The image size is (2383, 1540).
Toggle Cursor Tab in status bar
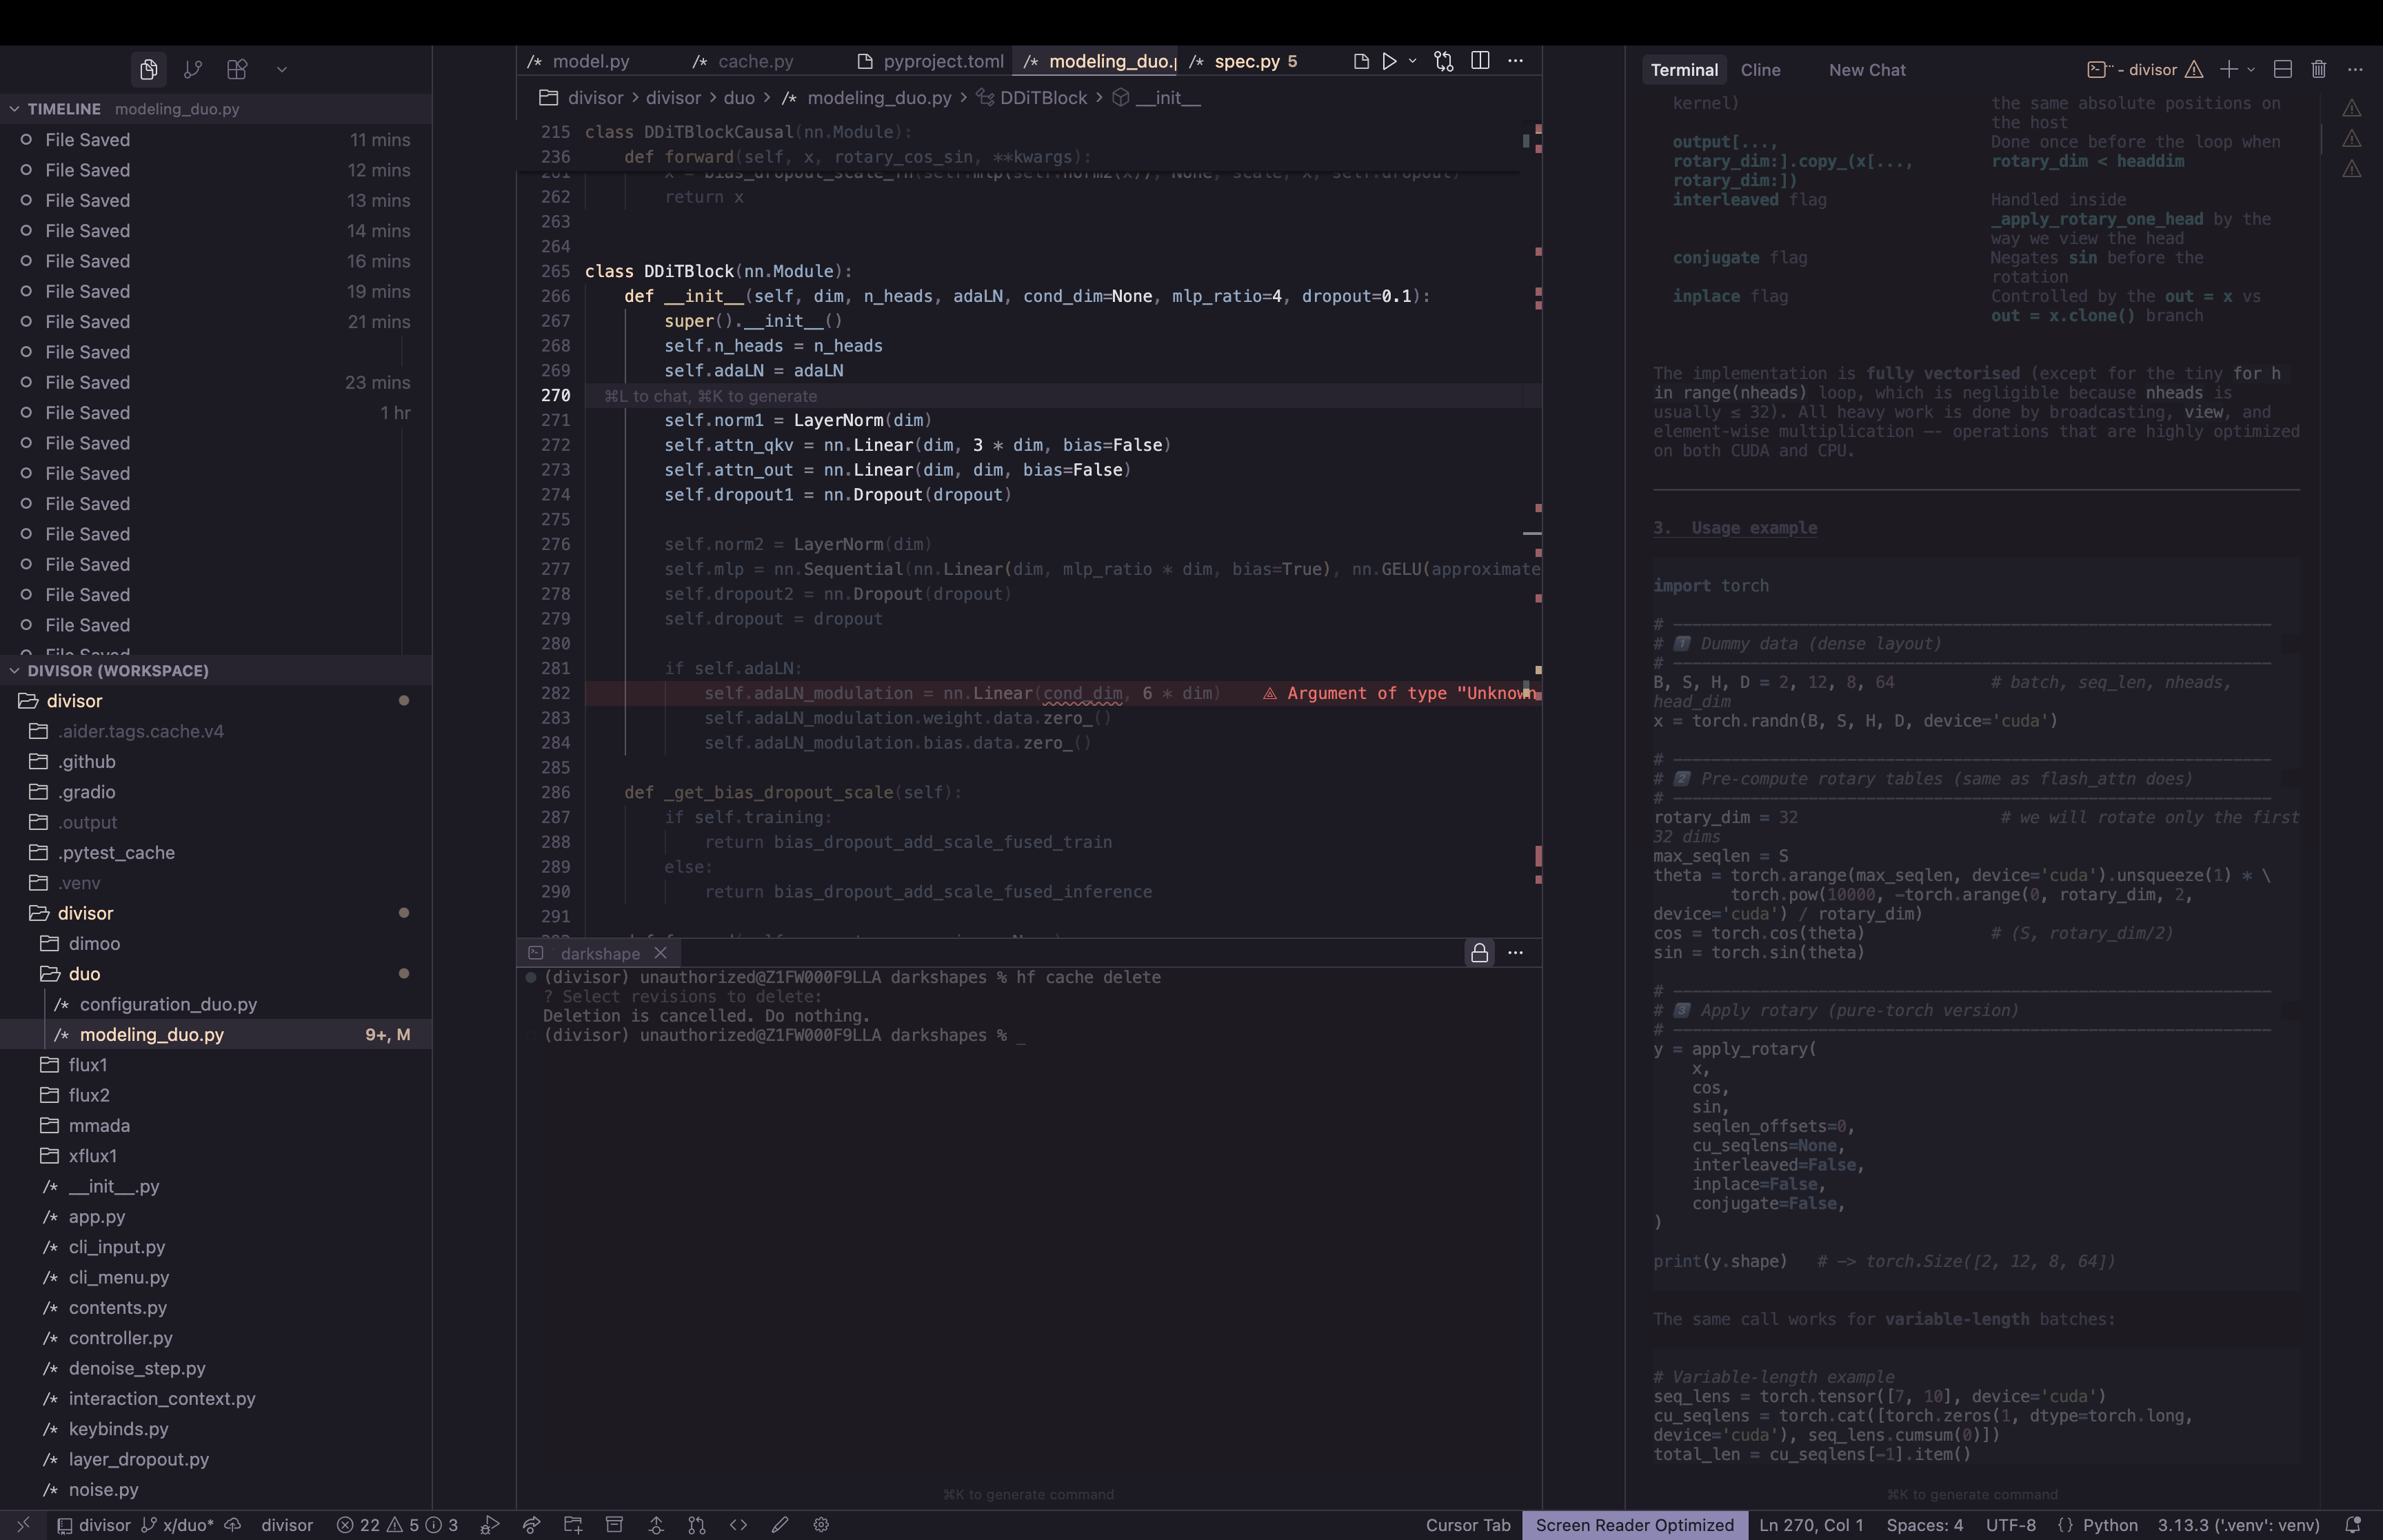click(x=1467, y=1525)
